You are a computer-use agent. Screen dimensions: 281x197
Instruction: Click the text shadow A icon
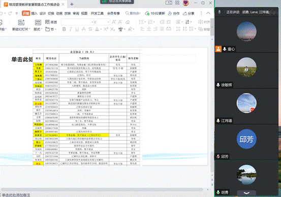pos(84,29)
